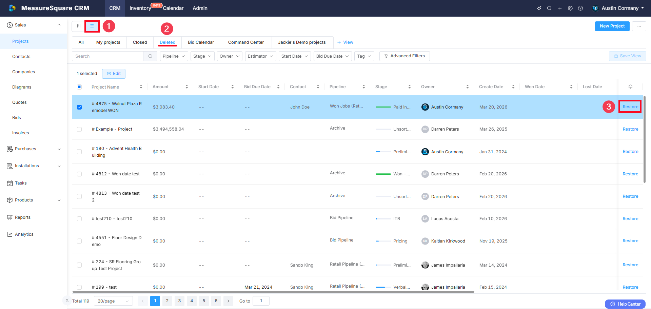The height and width of the screenshot is (309, 651).
Task: Restore the Advent Health Building project
Action: 630,152
